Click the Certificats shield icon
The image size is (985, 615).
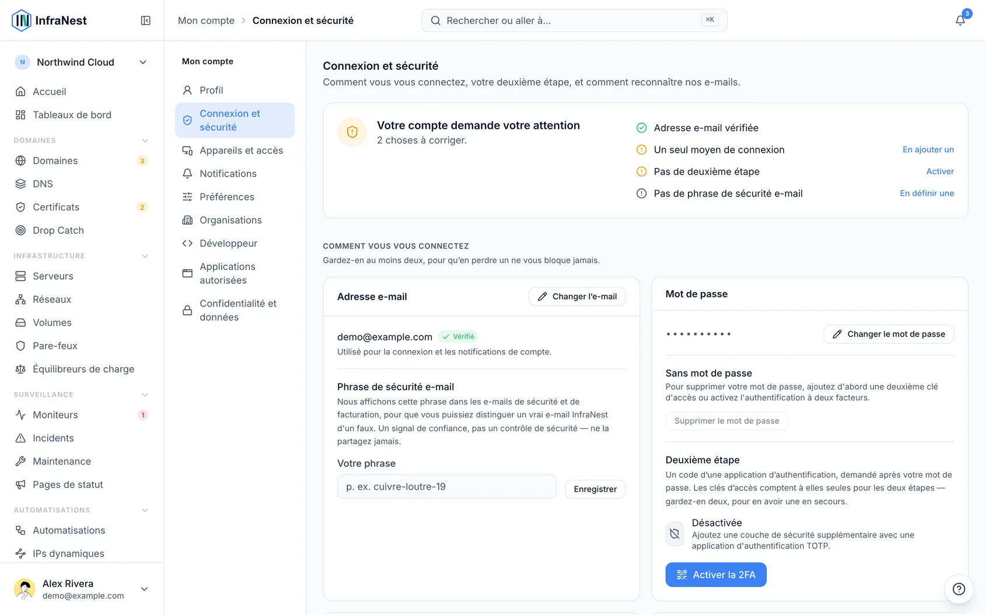pyautogui.click(x=20, y=207)
